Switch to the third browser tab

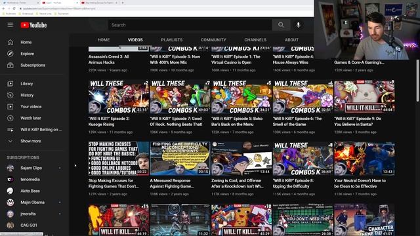pos(100,3)
